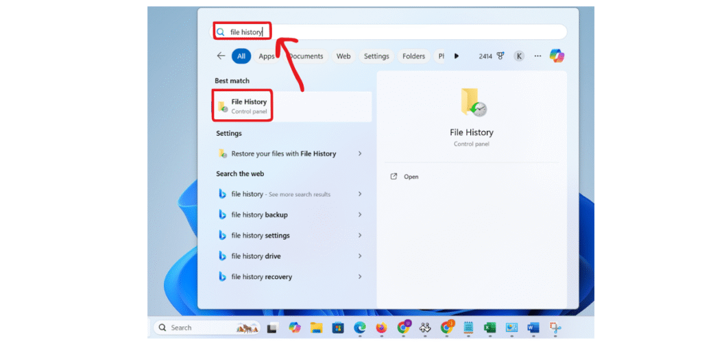This screenshot has width=702, height=351.
Task: Click the back arrow in search panel
Action: pyautogui.click(x=221, y=56)
